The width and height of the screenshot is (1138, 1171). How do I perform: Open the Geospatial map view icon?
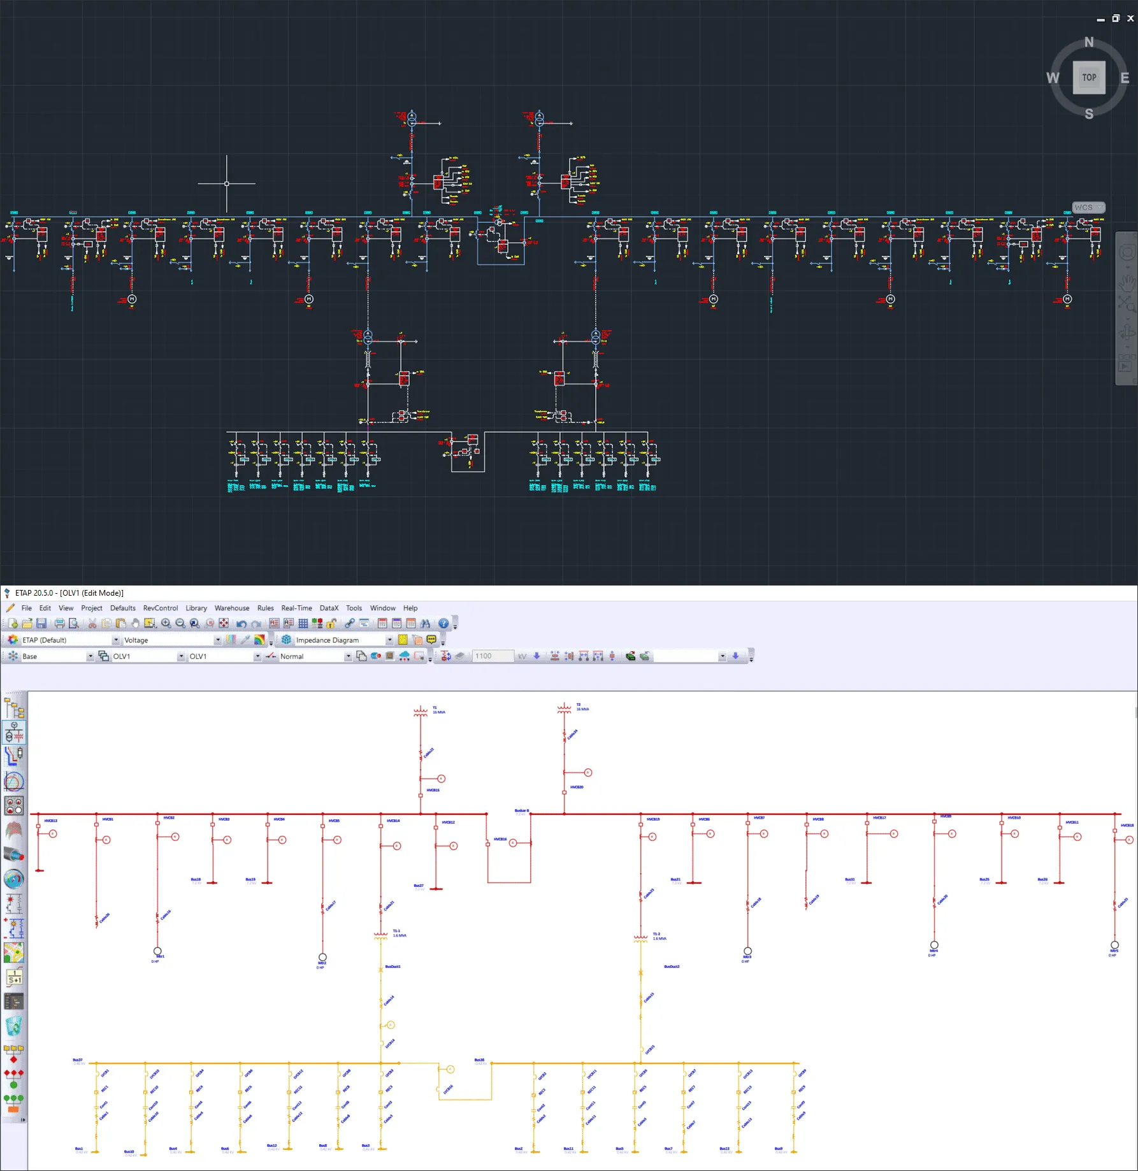[14, 952]
